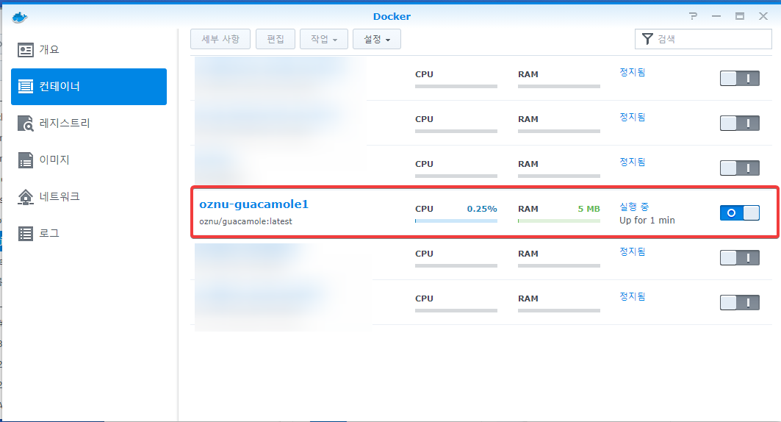Turn off the oznu-guacamole1 running switch
This screenshot has height=422, width=781.
pos(740,212)
